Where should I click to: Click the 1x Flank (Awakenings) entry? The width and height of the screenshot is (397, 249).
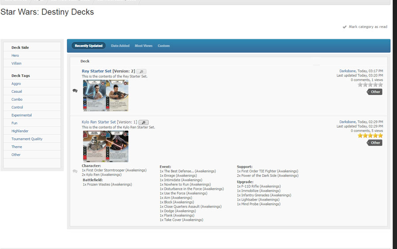coord(177,216)
